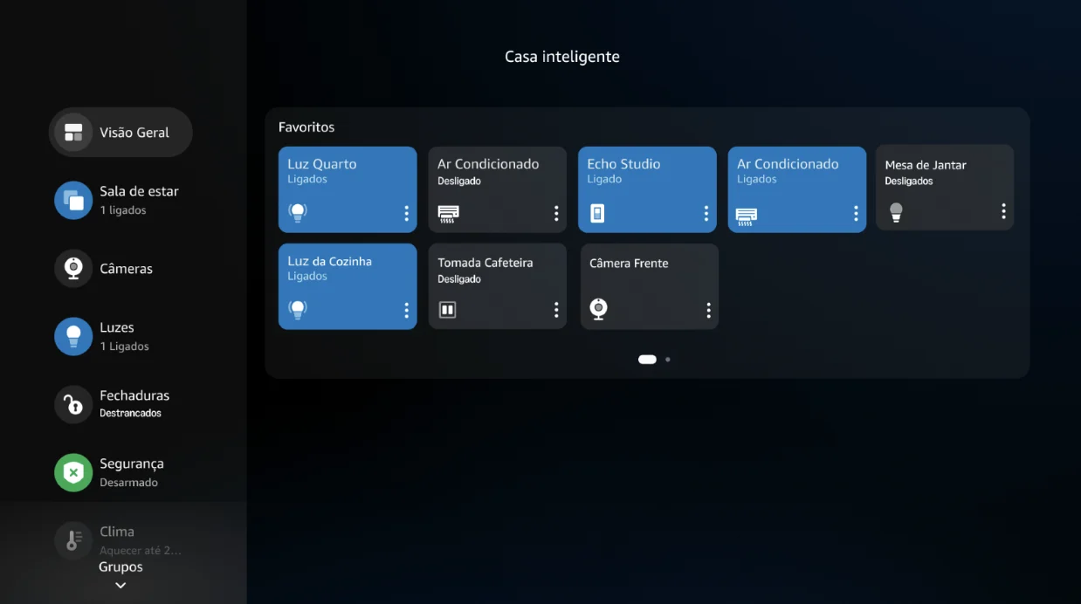Click the Favoritos heading
This screenshot has width=1081, height=604.
(x=306, y=127)
